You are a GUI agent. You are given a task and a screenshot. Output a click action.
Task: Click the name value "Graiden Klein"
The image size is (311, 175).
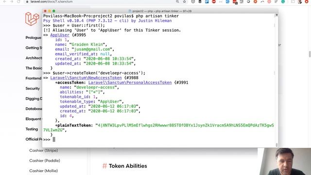coord(88,44)
